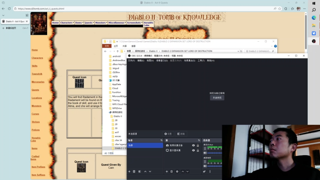The image size is (320, 180).
Task: Open Explorer 文件 ribbon tab
Action: pos(107,46)
